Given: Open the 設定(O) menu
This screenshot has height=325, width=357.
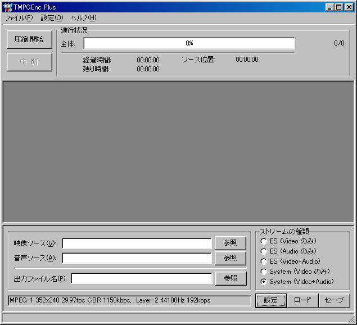Looking at the screenshot, I should coord(52,18).
